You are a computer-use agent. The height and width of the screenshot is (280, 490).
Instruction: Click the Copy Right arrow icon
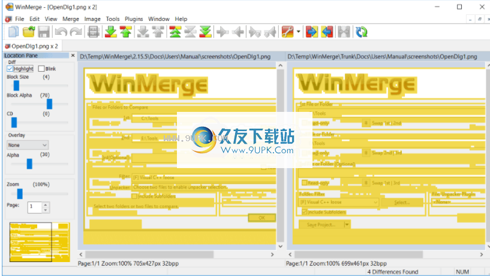223,32
